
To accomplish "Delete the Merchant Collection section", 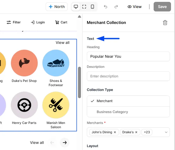I will point(165,23).
